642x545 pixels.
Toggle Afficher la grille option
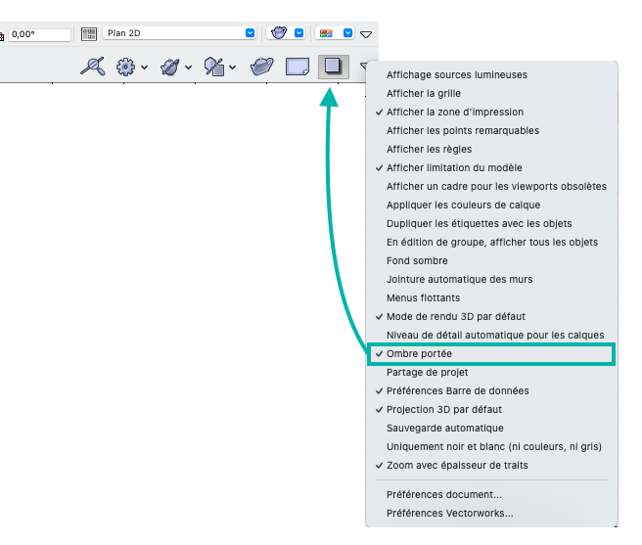491,93
